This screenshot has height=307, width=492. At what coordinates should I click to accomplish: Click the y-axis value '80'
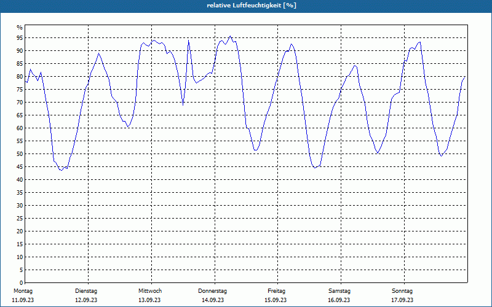click(x=20, y=76)
